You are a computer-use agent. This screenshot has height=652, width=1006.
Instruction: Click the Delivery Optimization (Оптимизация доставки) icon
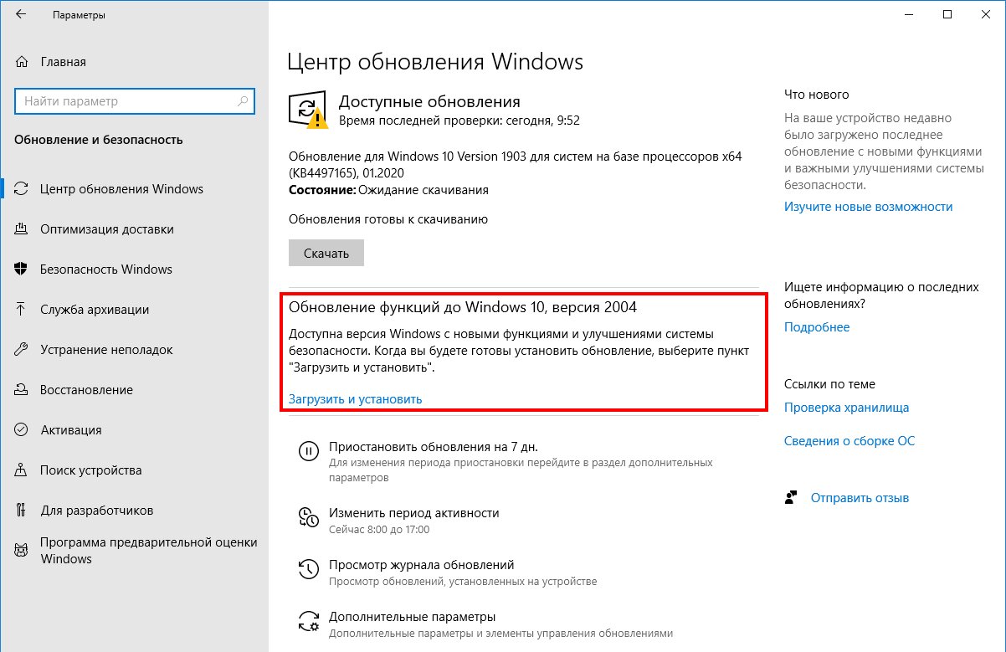coord(23,229)
